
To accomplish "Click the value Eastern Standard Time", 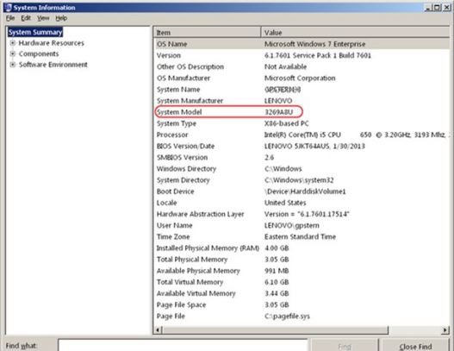I will pos(300,236).
